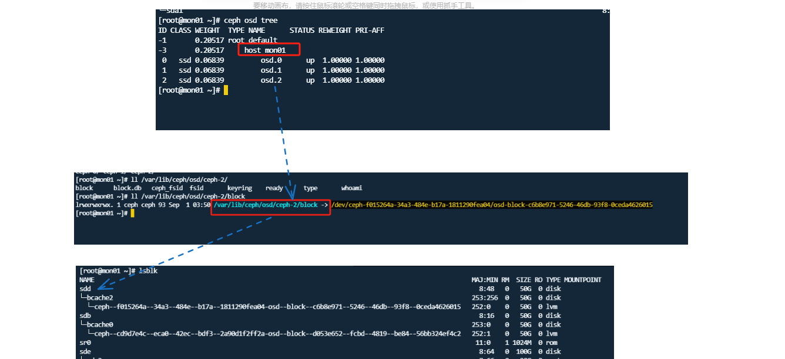Image resolution: width=785 pixels, height=359 pixels.
Task: Click the MOUNTPOINT column header
Action: pyautogui.click(x=582, y=280)
